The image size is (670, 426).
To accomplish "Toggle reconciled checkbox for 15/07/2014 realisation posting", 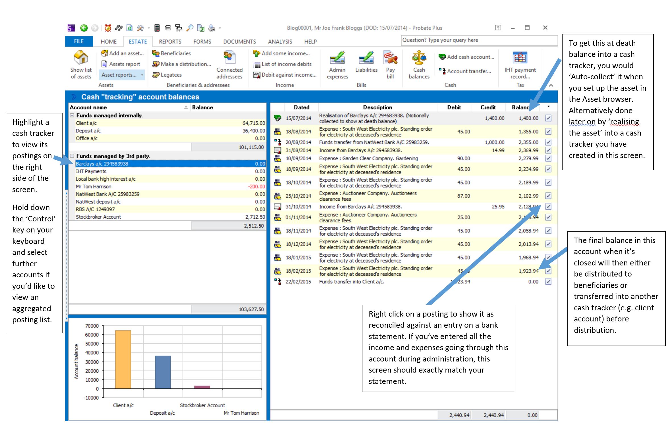I will pyautogui.click(x=548, y=118).
